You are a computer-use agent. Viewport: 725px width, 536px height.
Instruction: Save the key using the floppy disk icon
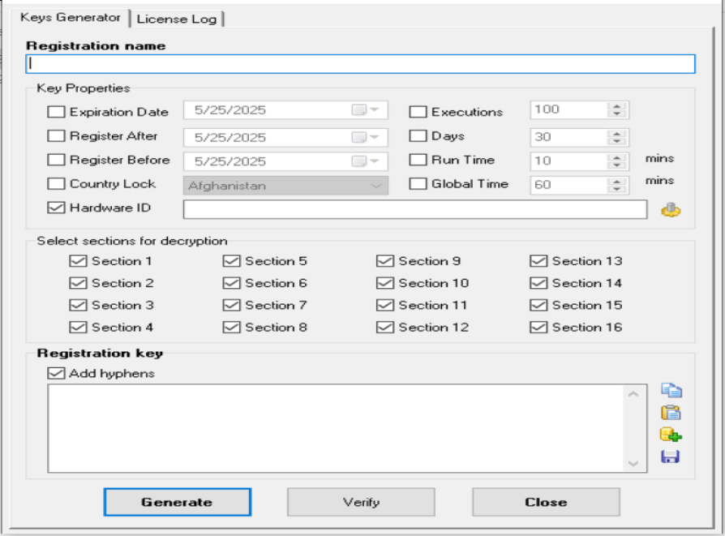pos(670,457)
